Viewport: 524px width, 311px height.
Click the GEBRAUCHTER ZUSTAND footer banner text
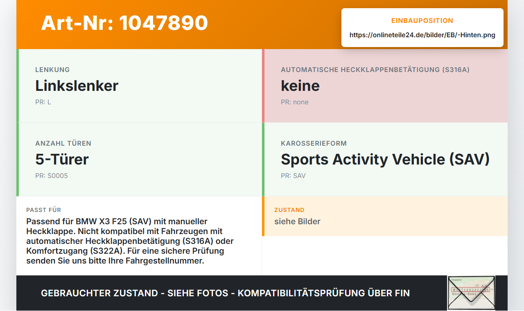point(225,293)
